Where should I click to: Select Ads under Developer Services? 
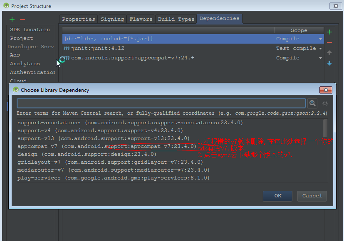pyautogui.click(x=15, y=55)
